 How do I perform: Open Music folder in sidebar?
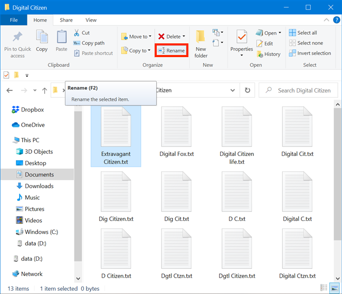click(x=28, y=197)
